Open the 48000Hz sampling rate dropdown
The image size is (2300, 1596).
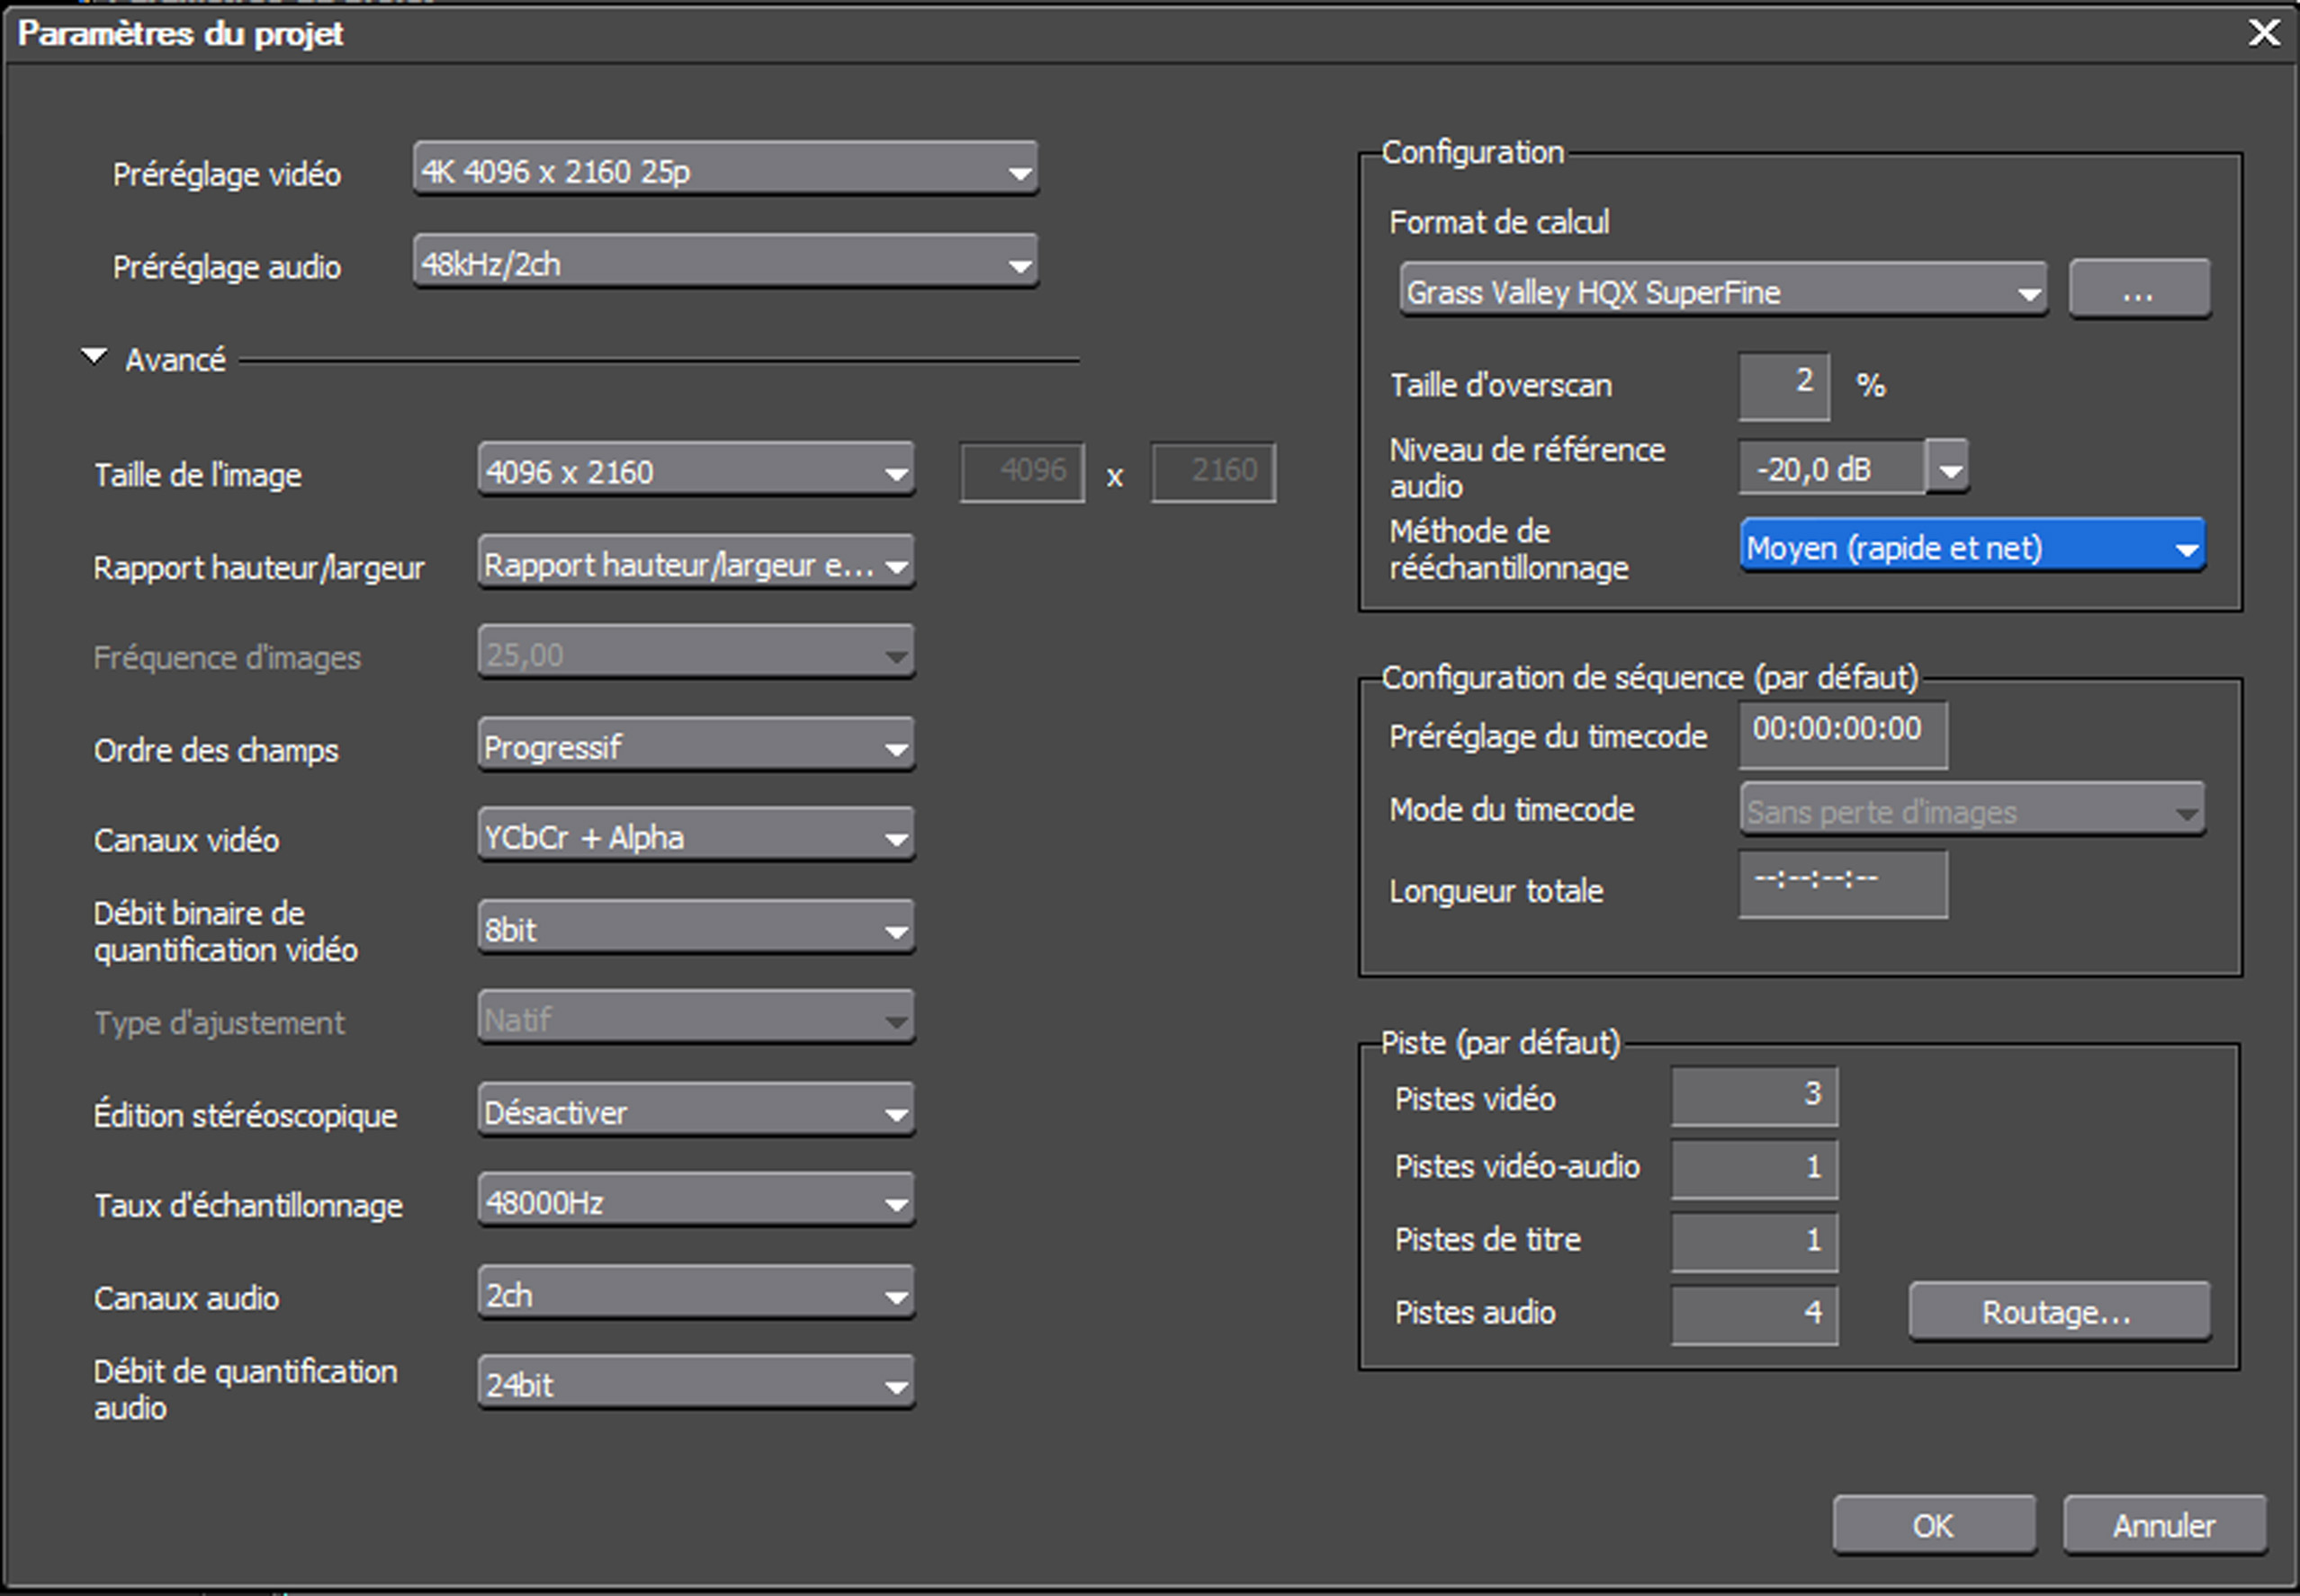(x=696, y=1202)
